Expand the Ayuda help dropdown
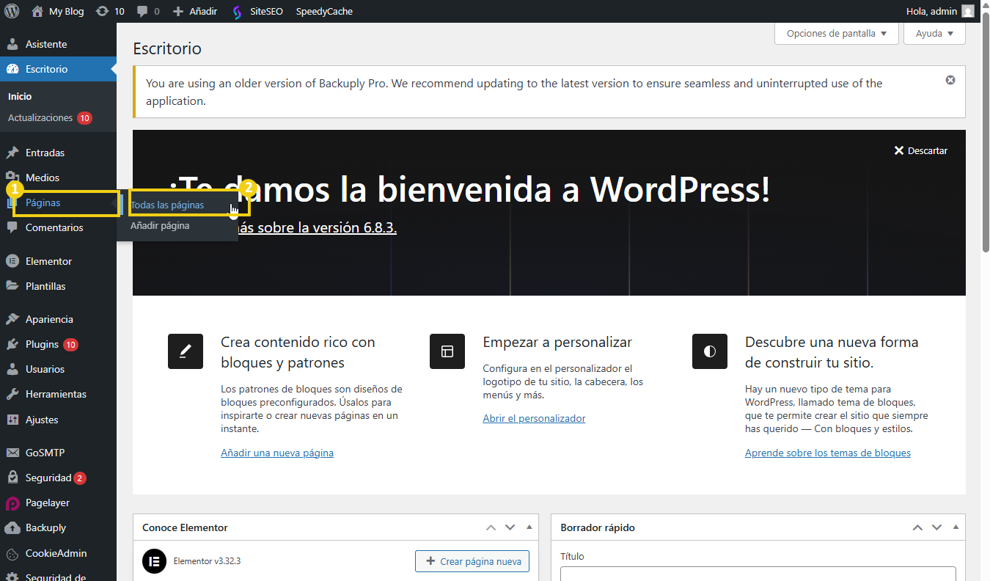Viewport: 990px width, 581px height. [934, 33]
